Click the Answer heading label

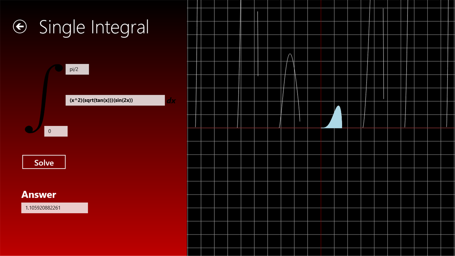point(38,194)
